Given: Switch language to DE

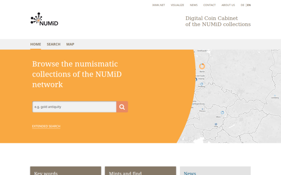Looking at the screenshot, I should click(x=243, y=5).
